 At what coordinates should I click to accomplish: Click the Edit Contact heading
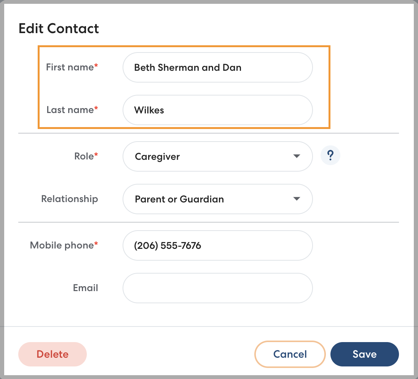point(59,29)
